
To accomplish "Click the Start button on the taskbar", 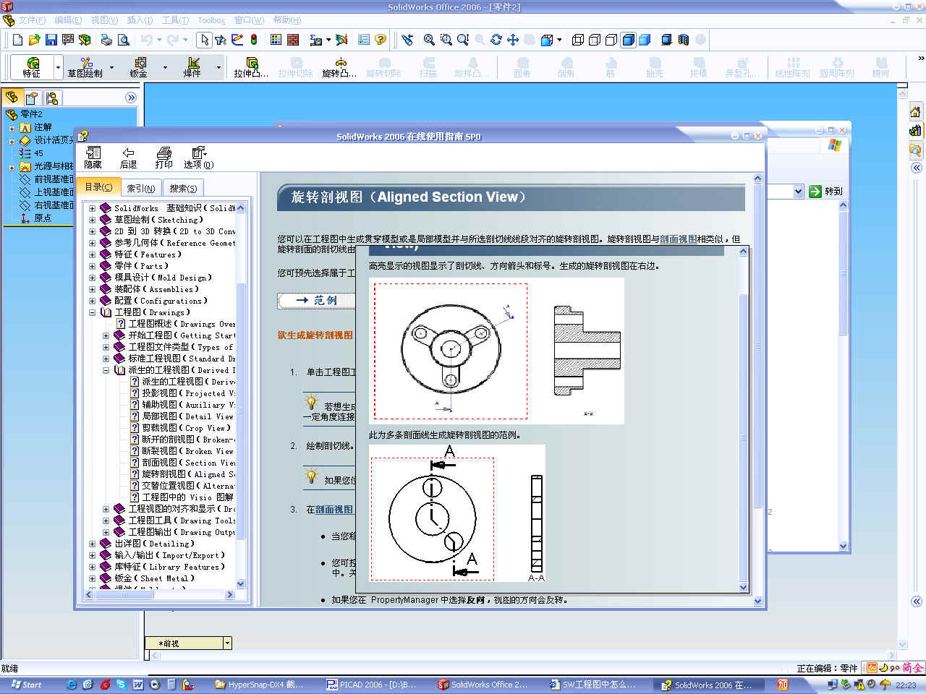I will [x=26, y=685].
